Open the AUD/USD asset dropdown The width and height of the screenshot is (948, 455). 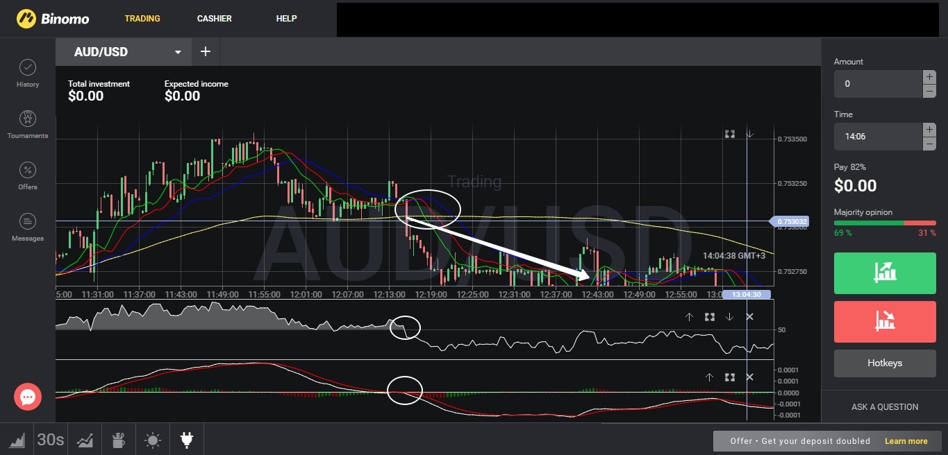[123, 52]
